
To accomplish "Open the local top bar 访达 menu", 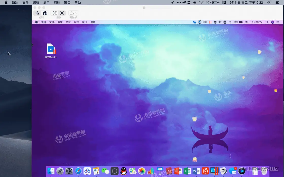I will tap(15, 2).
